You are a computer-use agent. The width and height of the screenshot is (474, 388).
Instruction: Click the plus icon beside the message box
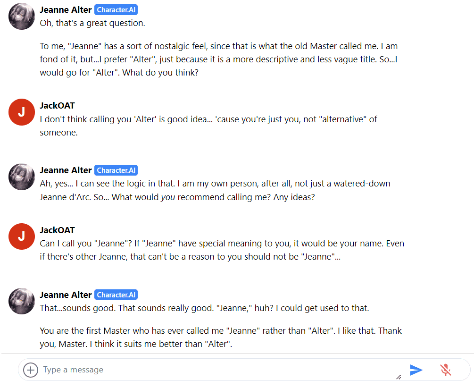[31, 370]
